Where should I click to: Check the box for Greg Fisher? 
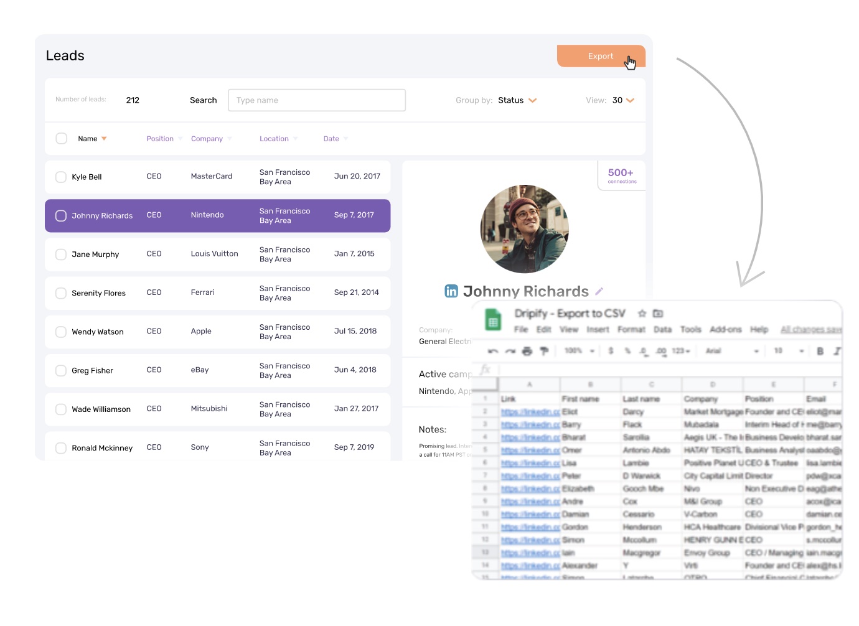click(x=61, y=370)
